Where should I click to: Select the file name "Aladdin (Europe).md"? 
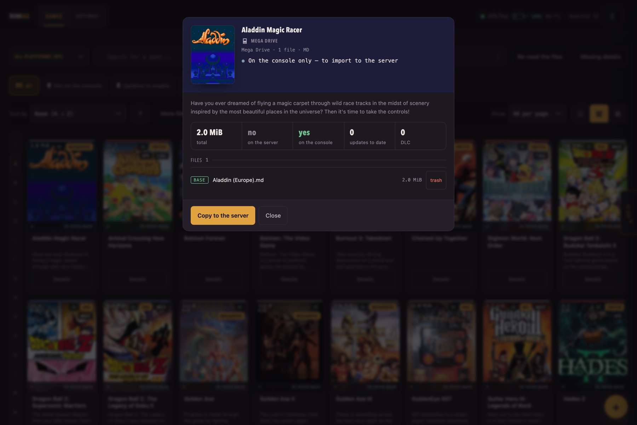(x=238, y=180)
